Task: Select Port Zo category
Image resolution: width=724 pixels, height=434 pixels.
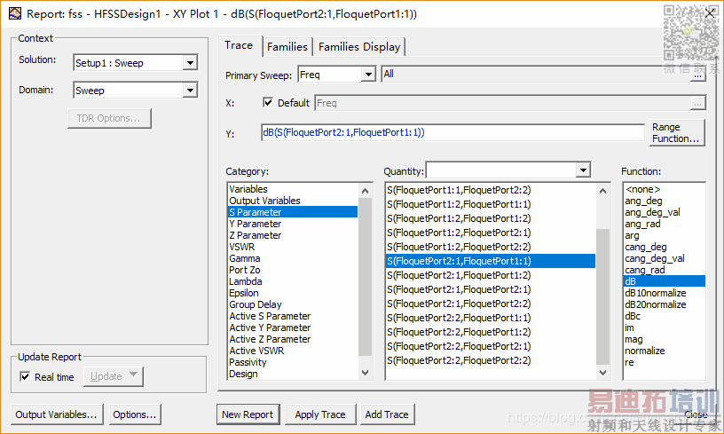Action: 244,270
